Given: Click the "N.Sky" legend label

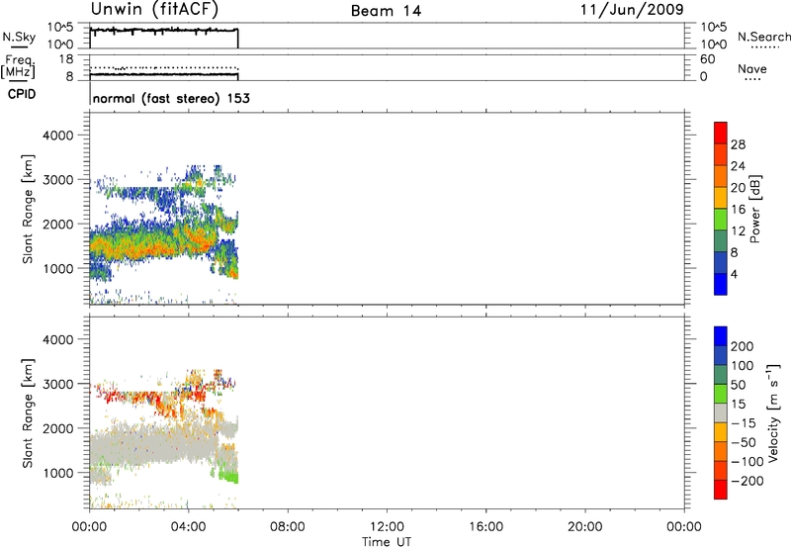Looking at the screenshot, I should pyautogui.click(x=19, y=37).
